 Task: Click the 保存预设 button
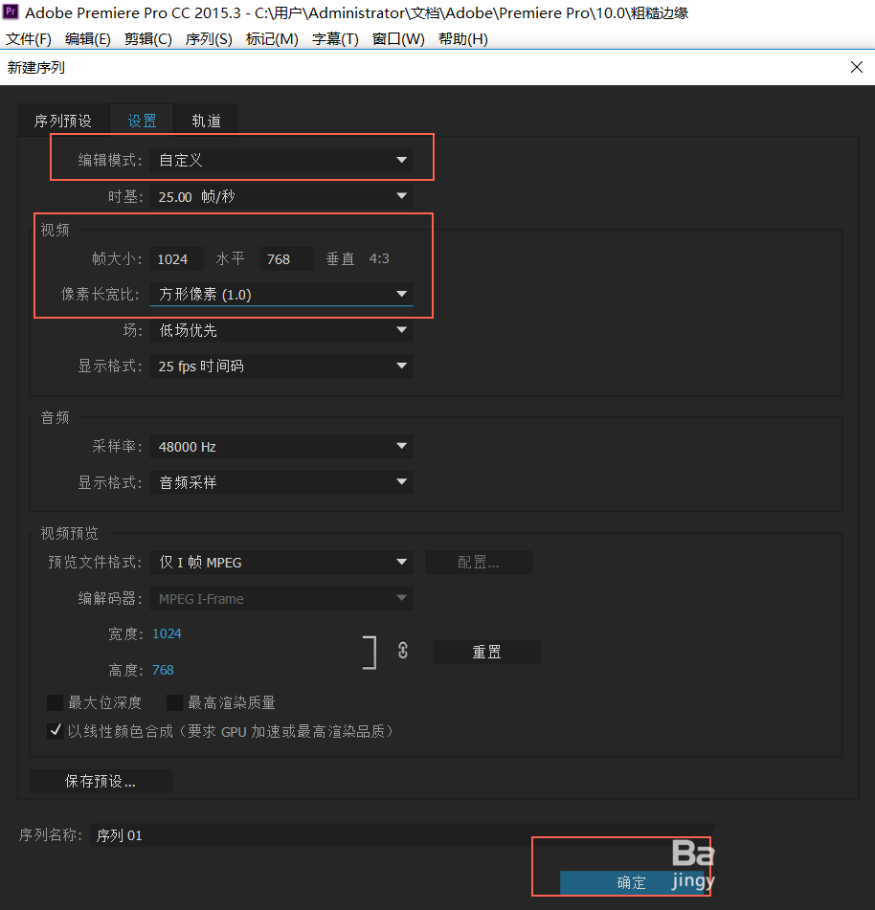[100, 781]
